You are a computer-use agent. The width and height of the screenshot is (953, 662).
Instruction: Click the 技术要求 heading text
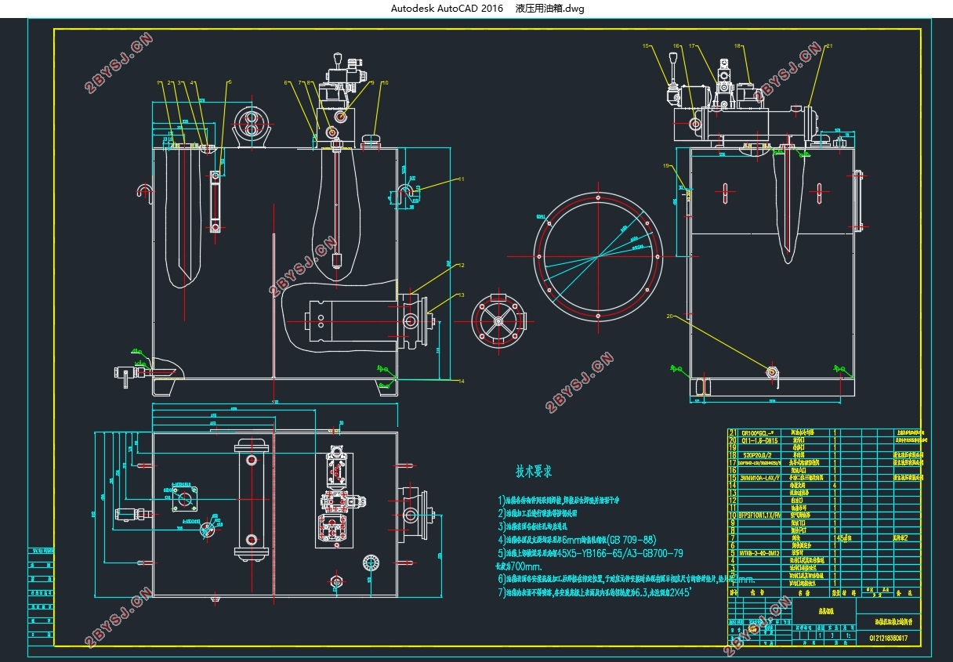534,472
